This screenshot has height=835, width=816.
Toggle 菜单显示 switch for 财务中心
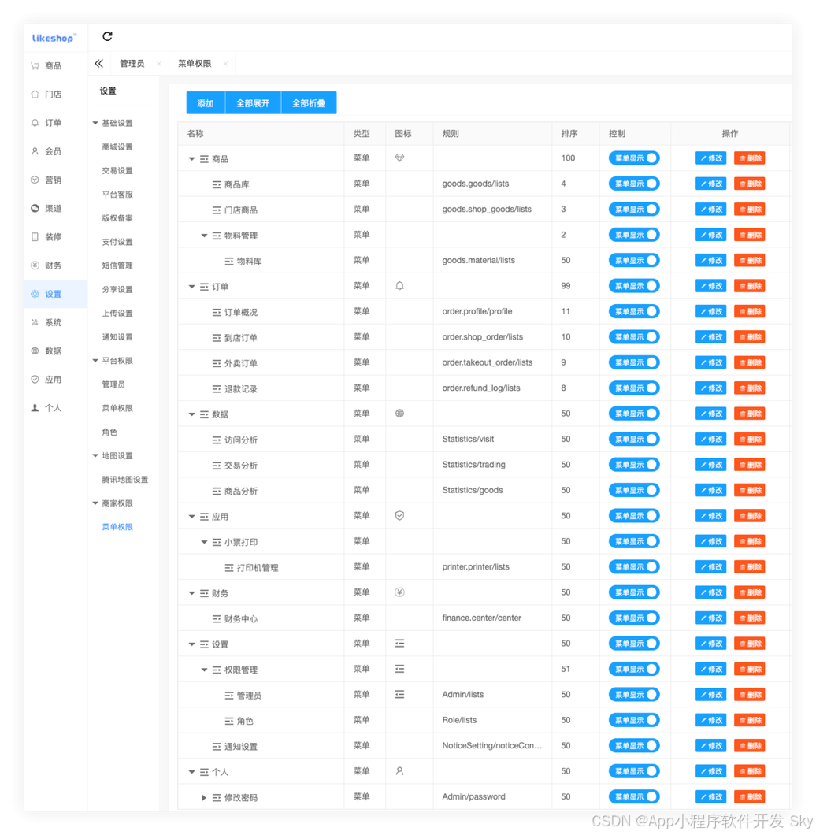coord(634,618)
